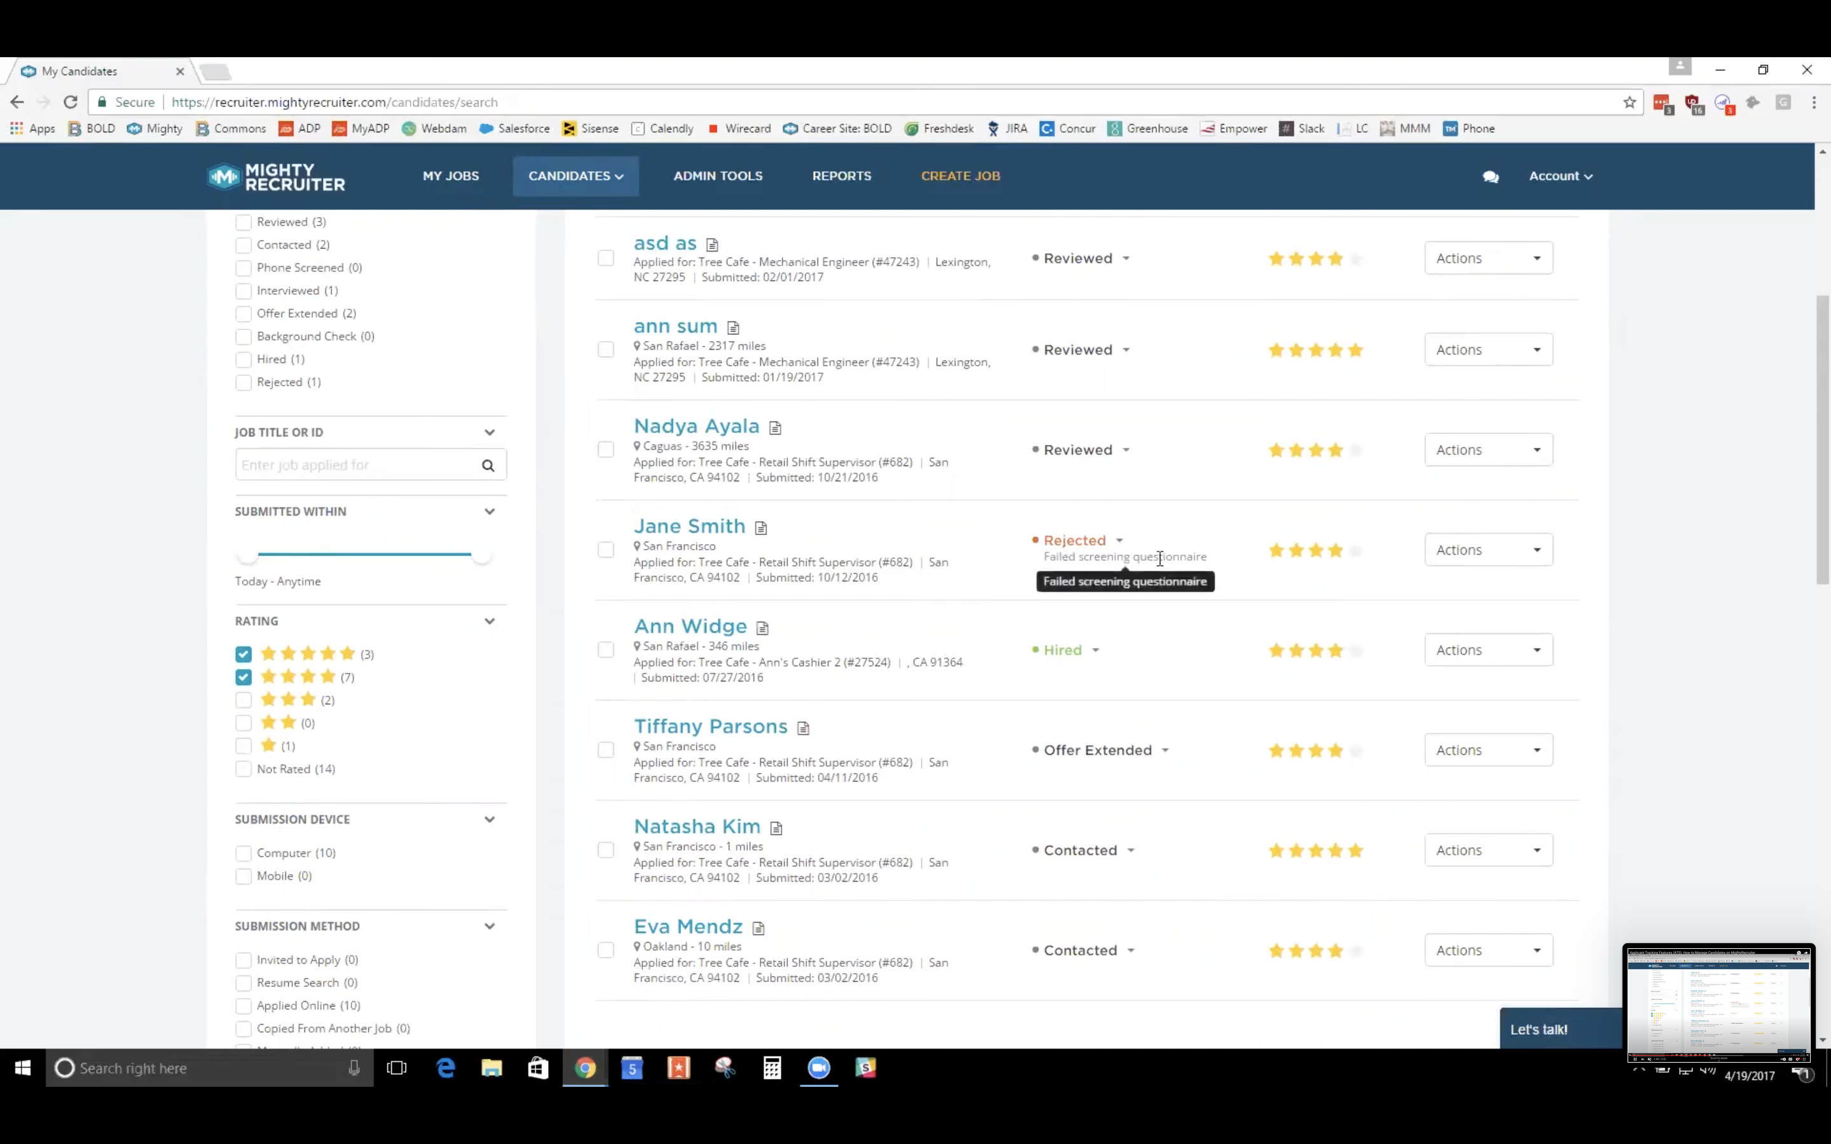Open the Greenhouse bookmark

point(1148,128)
